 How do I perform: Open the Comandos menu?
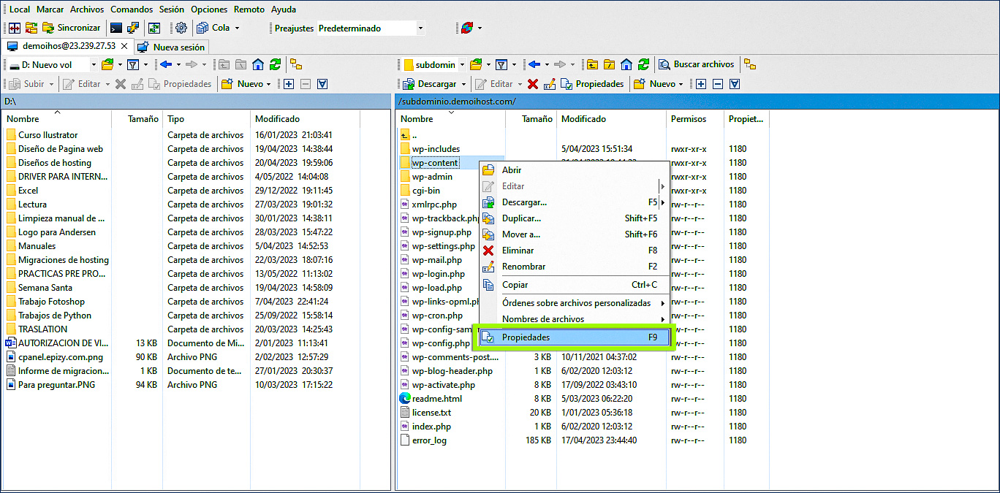132,9
